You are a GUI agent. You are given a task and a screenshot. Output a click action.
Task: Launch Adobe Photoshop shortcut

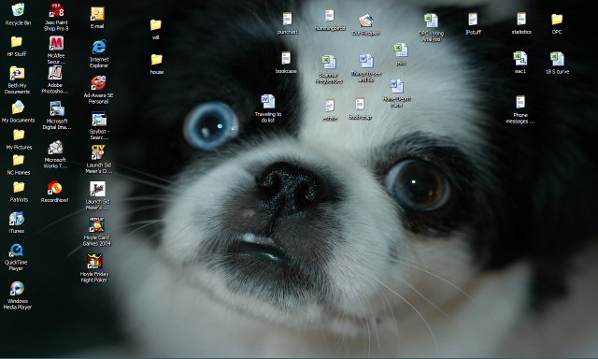click(55, 73)
